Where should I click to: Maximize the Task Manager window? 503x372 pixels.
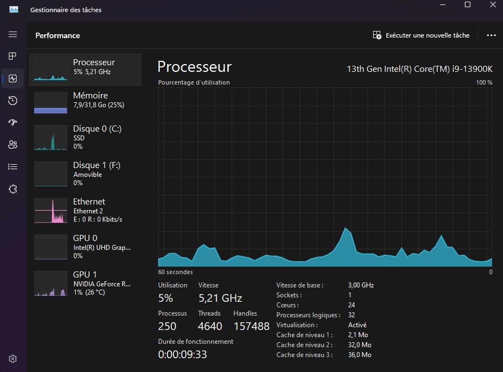pyautogui.click(x=468, y=4)
